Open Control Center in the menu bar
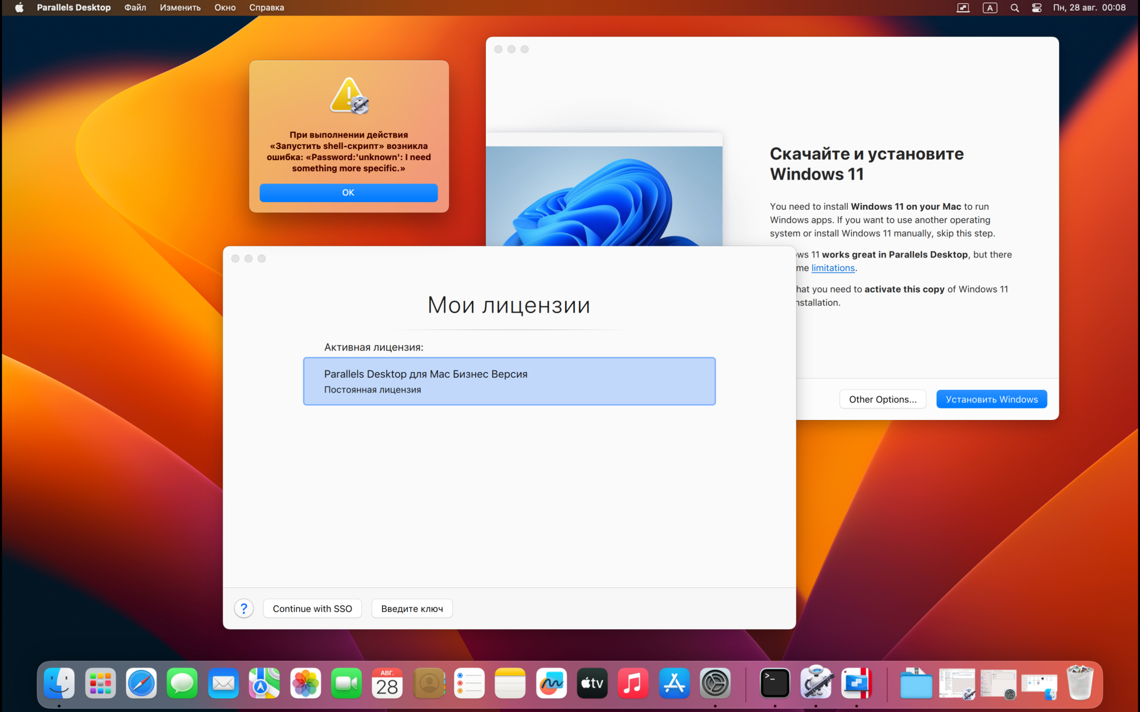This screenshot has height=712, width=1140. click(1036, 8)
